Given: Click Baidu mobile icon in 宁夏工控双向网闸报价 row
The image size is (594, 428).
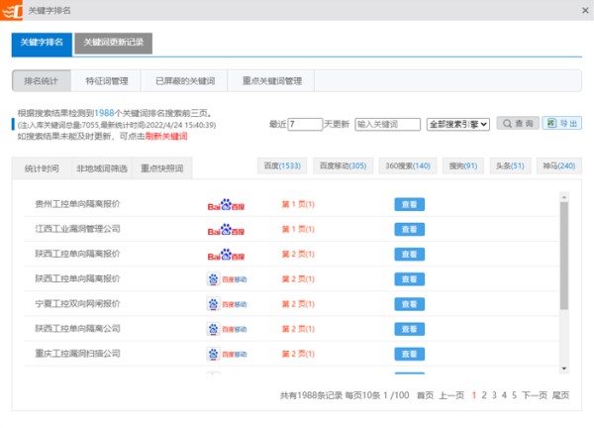Looking at the screenshot, I should pyautogui.click(x=213, y=304).
